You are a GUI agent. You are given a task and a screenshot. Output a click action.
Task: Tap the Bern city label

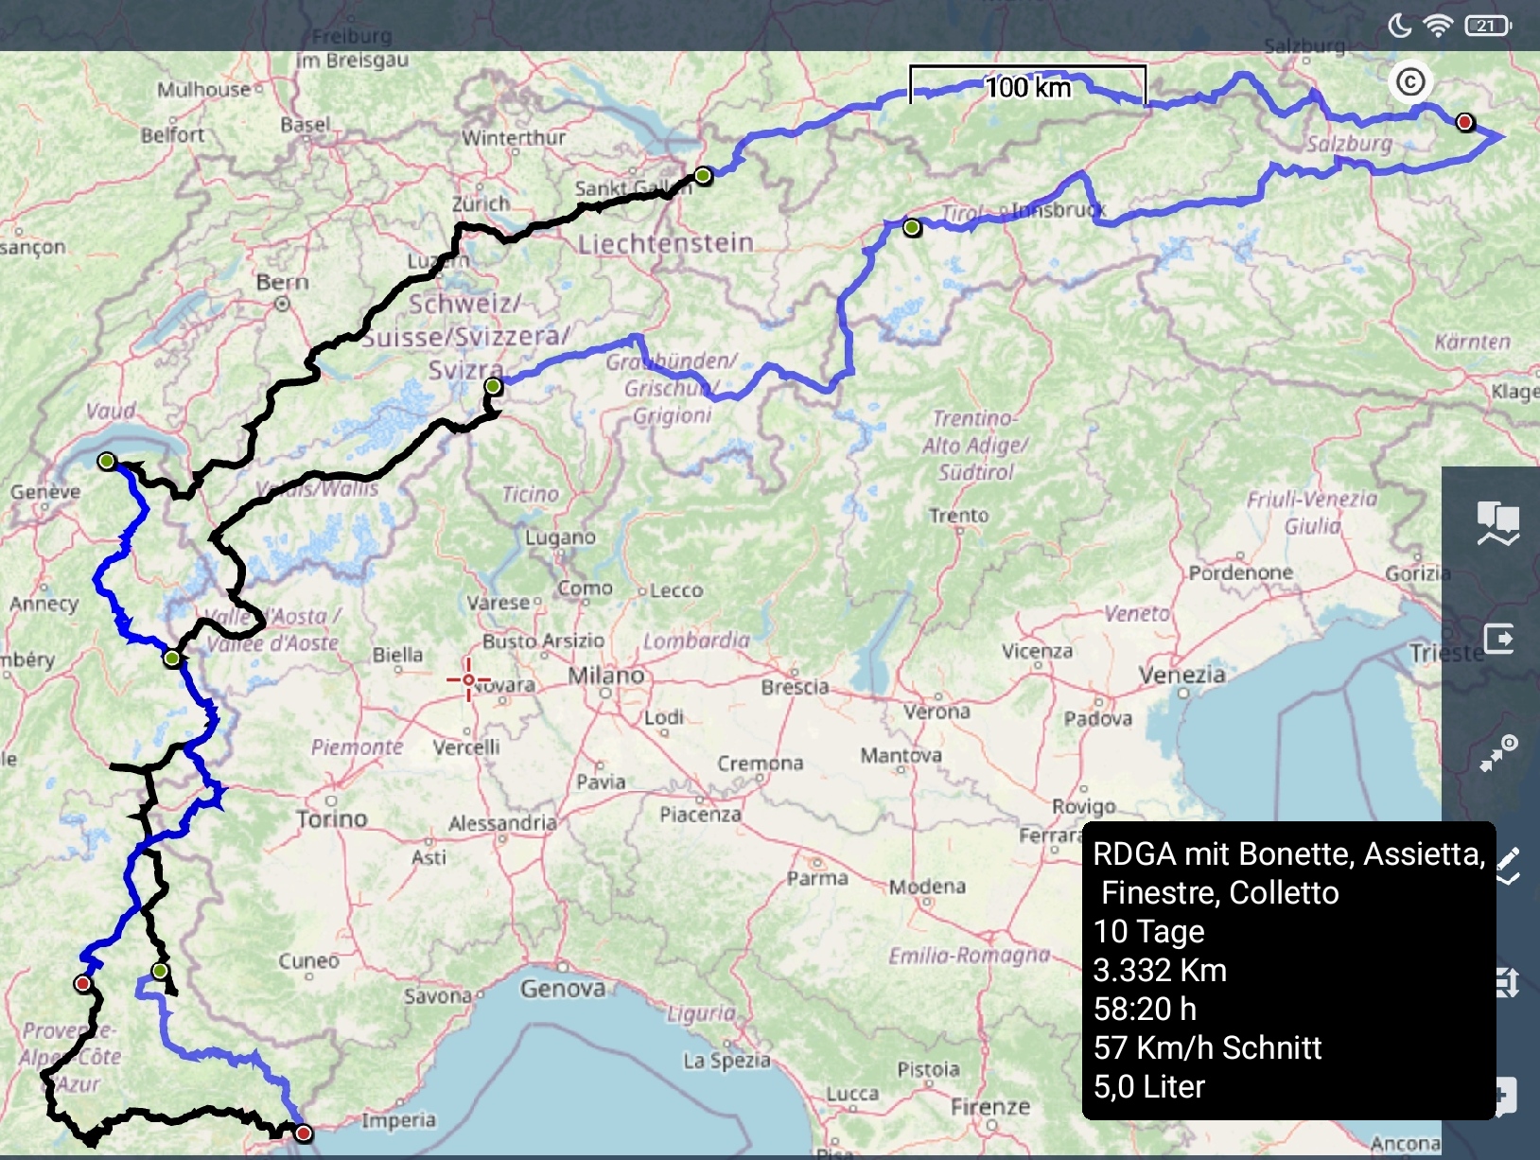pos(282,282)
